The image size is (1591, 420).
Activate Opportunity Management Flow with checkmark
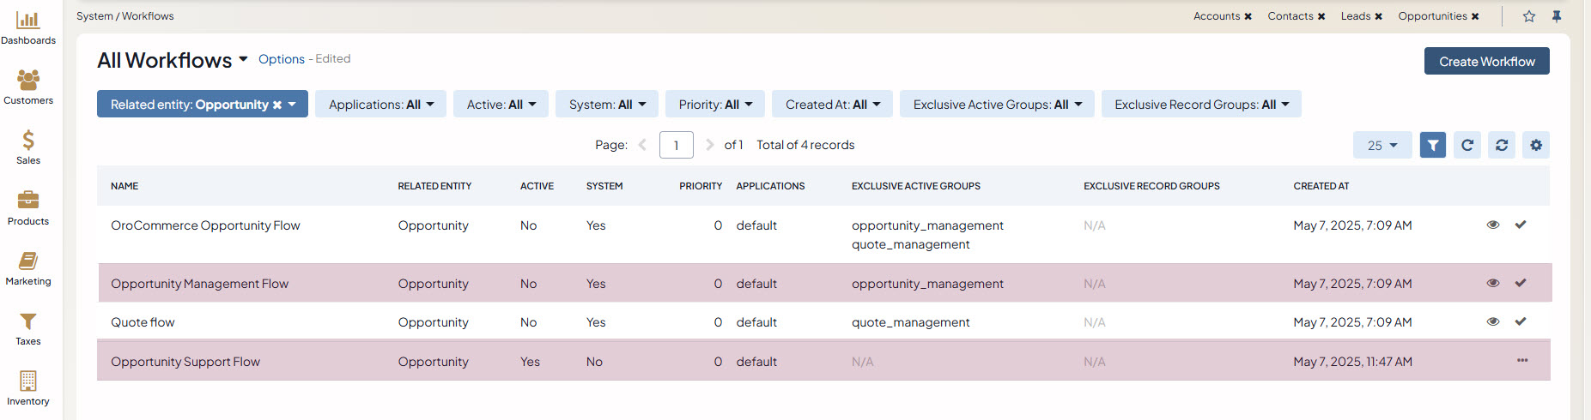pos(1520,283)
